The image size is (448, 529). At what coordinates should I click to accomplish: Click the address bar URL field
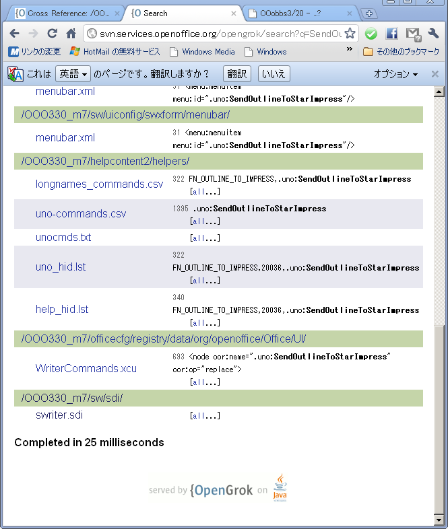(x=220, y=34)
